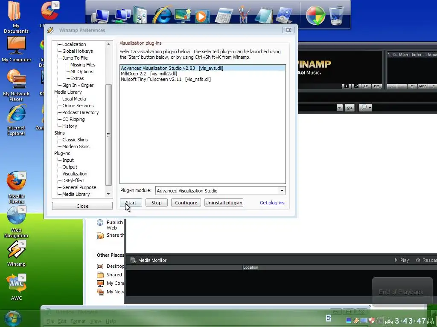Select Modern Skins in preferences tree

click(76, 146)
